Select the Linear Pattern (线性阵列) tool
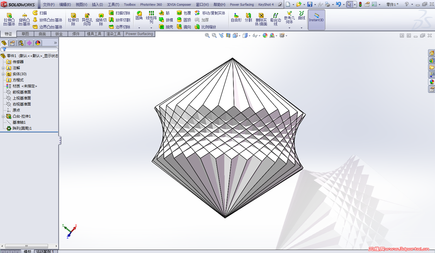This screenshot has width=435, height=253. coord(151,18)
